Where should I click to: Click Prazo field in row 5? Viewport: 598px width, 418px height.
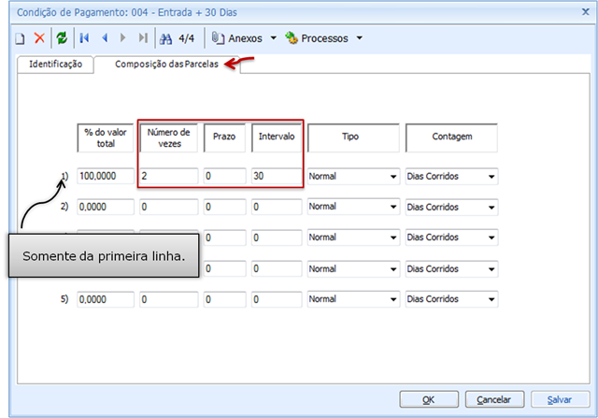click(224, 299)
